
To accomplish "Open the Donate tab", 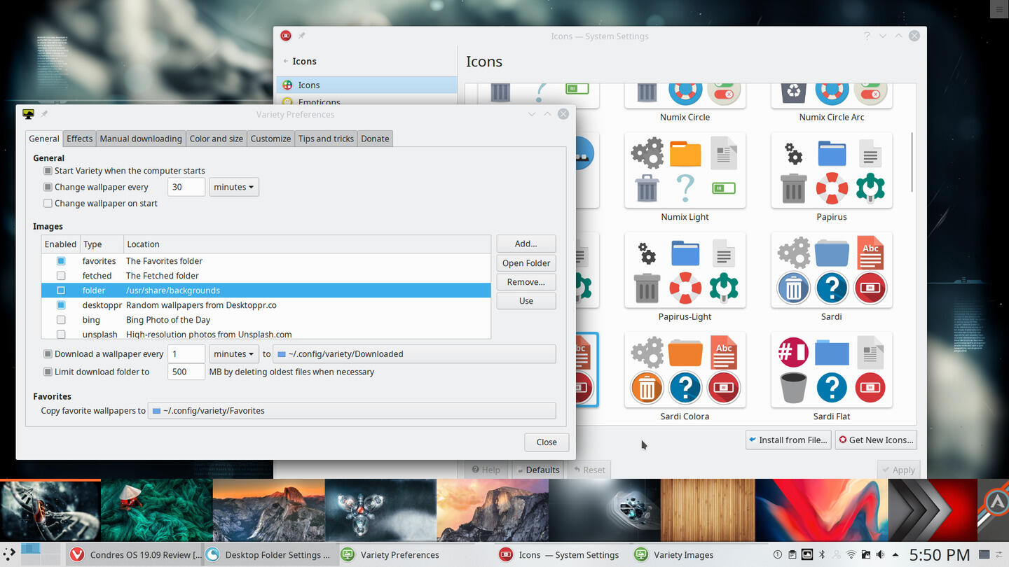I will (x=375, y=139).
